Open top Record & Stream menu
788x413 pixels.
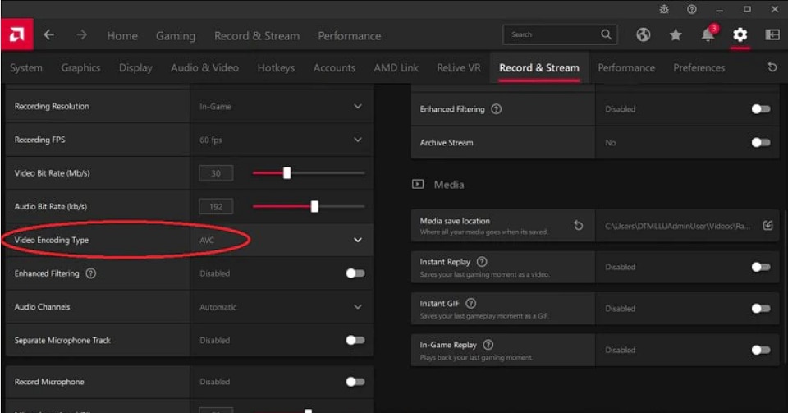257,35
